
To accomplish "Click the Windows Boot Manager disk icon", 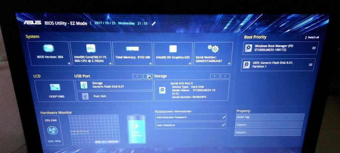I will click(x=249, y=48).
